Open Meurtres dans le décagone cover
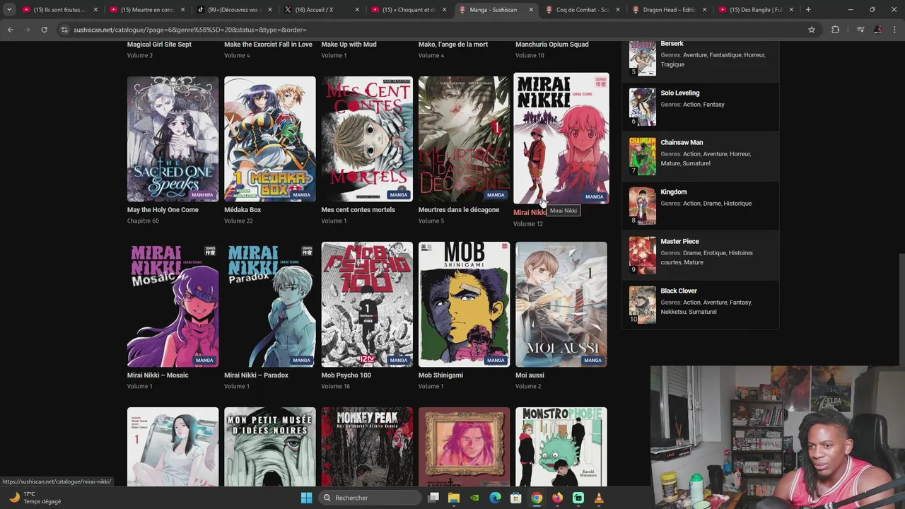The height and width of the screenshot is (509, 905). 464,139
